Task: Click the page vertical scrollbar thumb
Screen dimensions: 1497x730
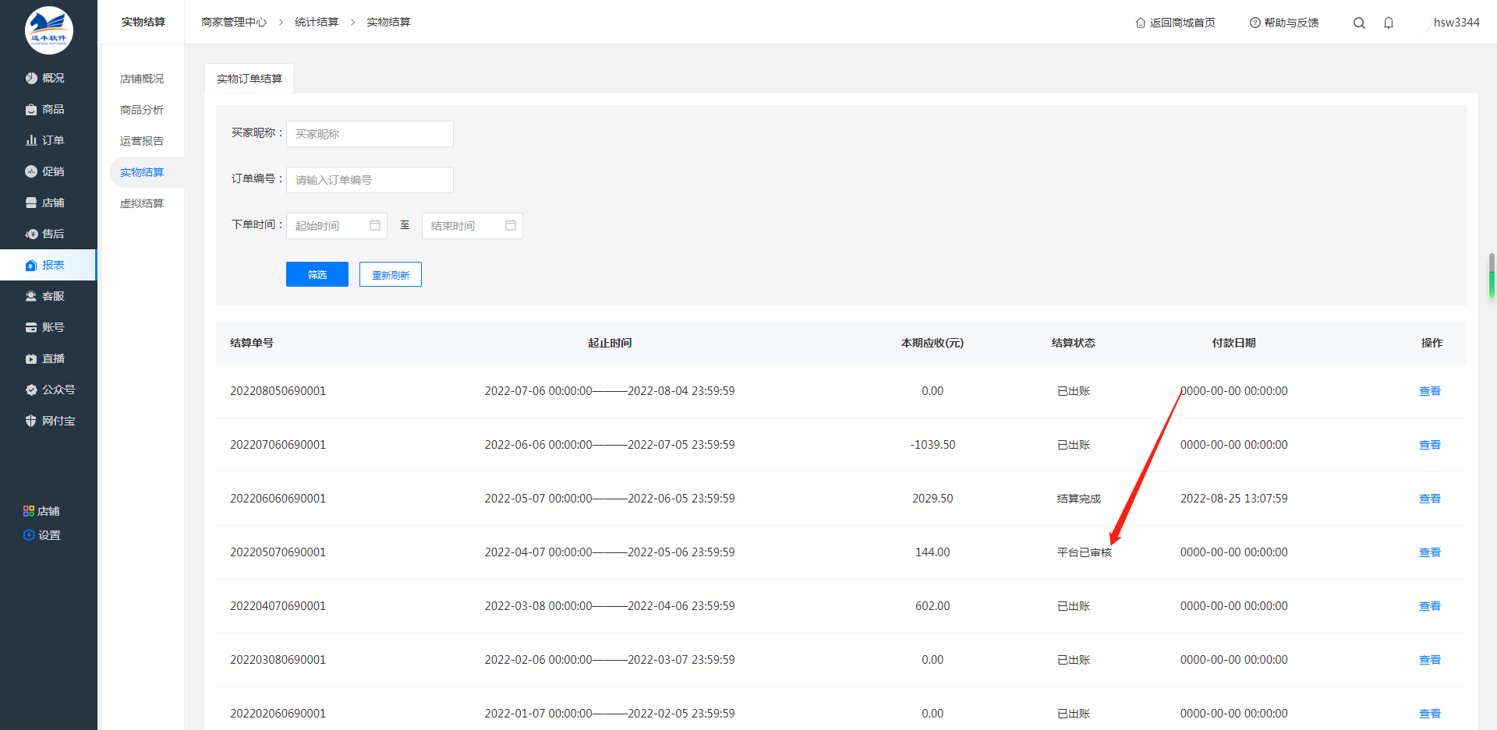Action: point(1492,276)
